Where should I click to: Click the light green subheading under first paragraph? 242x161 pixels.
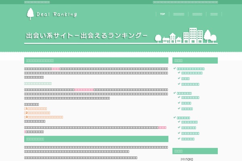pyautogui.click(x=38, y=83)
